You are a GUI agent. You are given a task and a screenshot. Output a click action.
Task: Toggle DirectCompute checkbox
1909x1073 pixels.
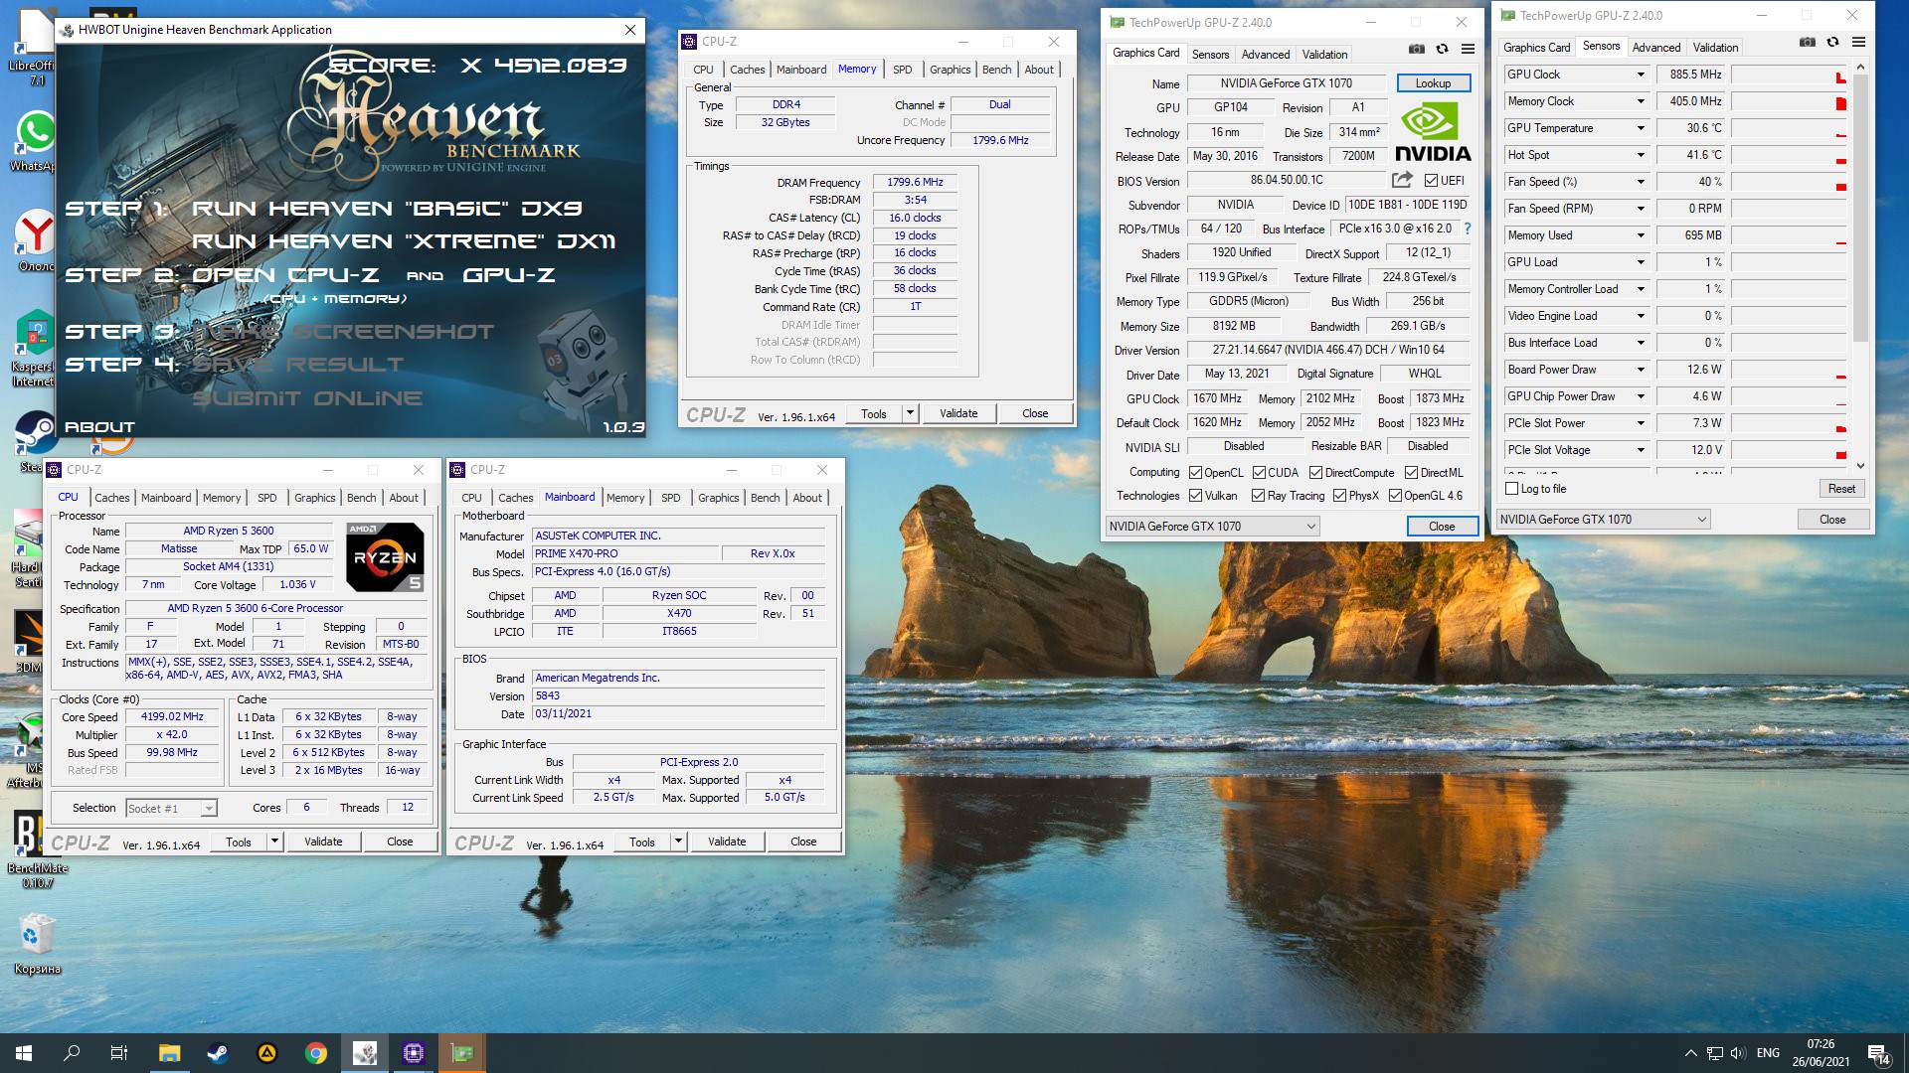click(x=1315, y=473)
